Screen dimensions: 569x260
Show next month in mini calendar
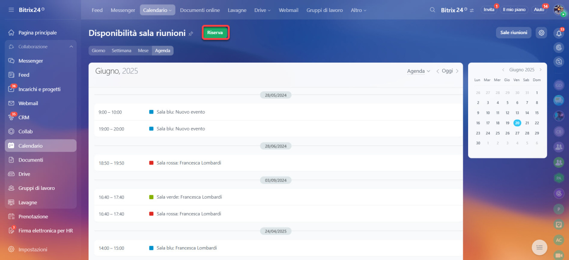541,70
